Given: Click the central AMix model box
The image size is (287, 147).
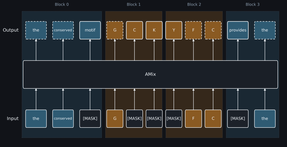Looking at the screenshot, I should click(150, 74).
